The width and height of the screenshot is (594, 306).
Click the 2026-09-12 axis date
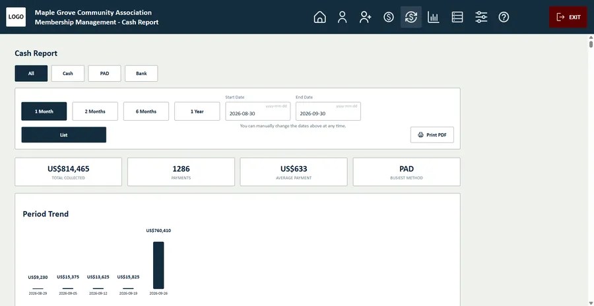tap(98, 293)
